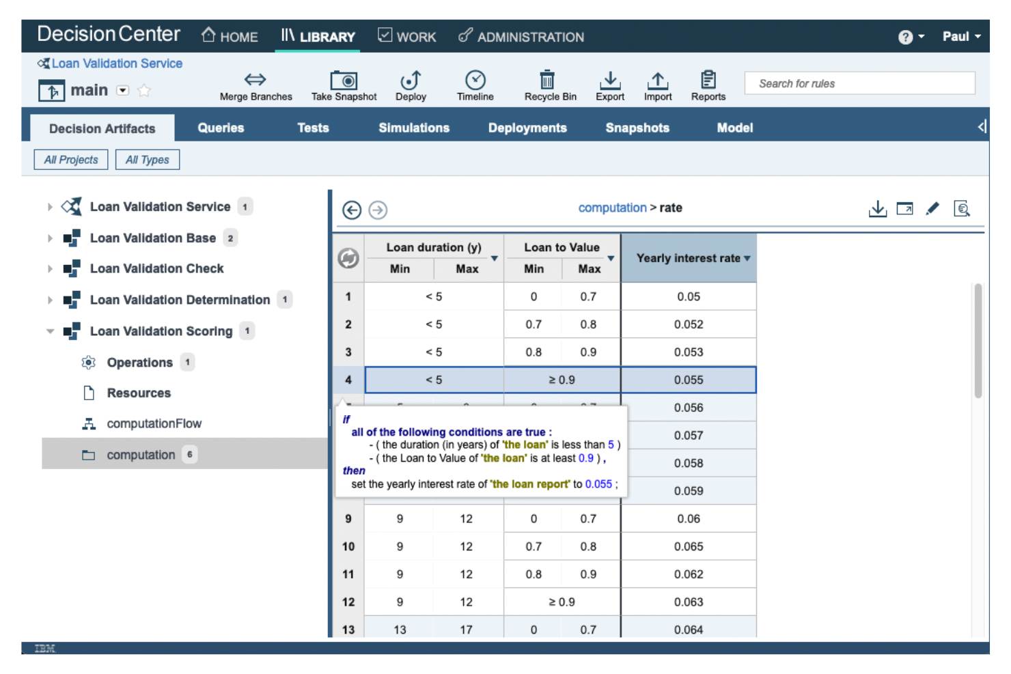Go forward with the right arrow circle
This screenshot has height=674, width=1011.
[378, 210]
